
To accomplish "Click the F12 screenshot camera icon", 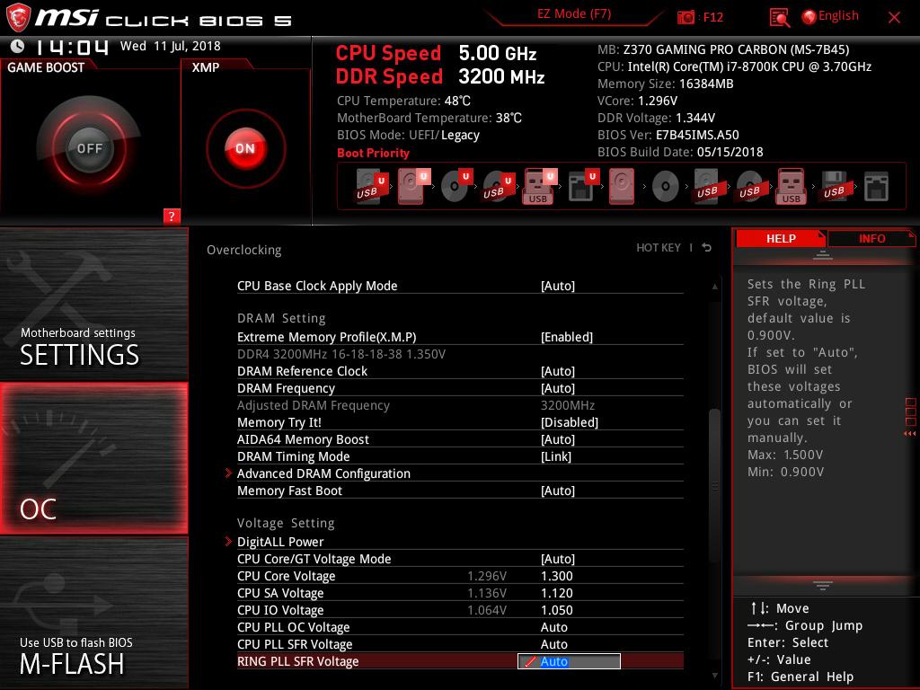I will (686, 17).
